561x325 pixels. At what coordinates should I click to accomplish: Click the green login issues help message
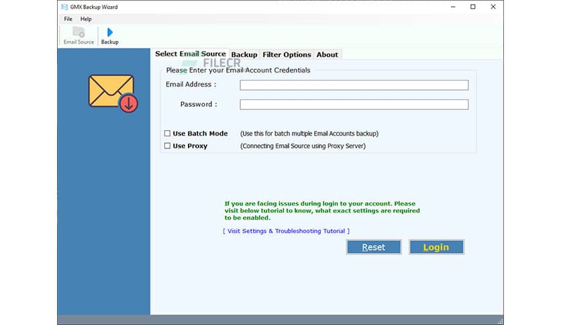pyautogui.click(x=322, y=210)
